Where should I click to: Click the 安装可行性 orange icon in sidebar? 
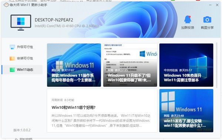tap(12, 58)
